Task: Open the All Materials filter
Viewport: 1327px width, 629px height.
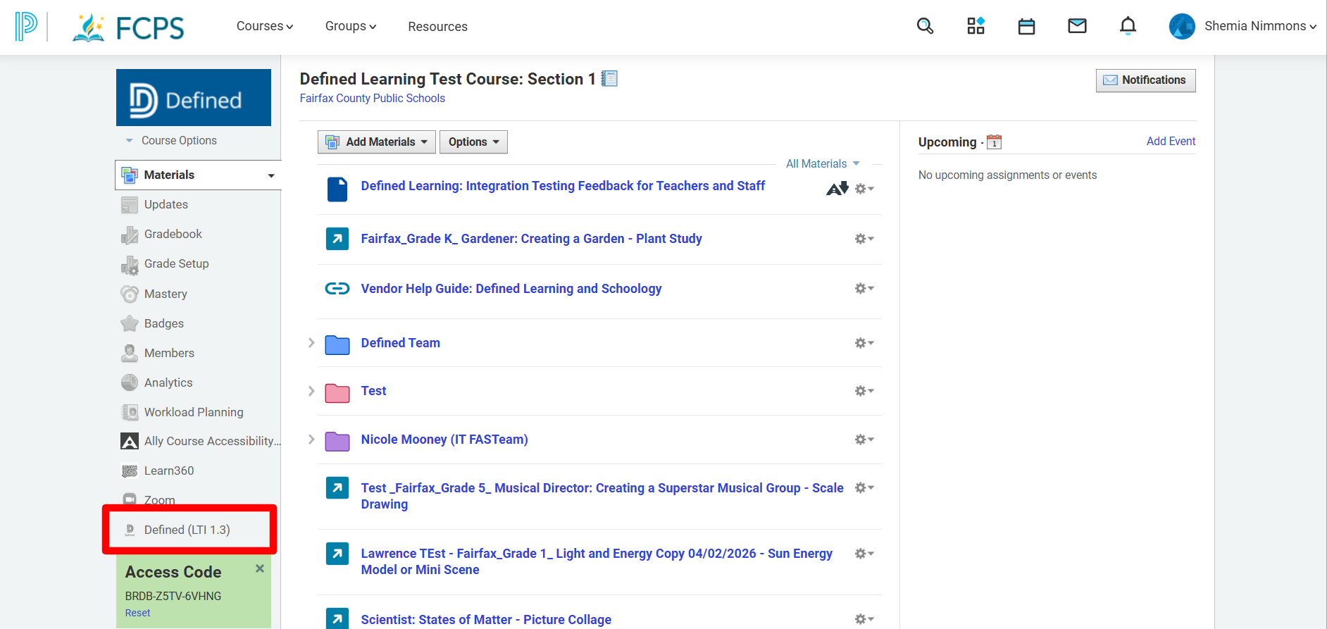Action: [823, 163]
